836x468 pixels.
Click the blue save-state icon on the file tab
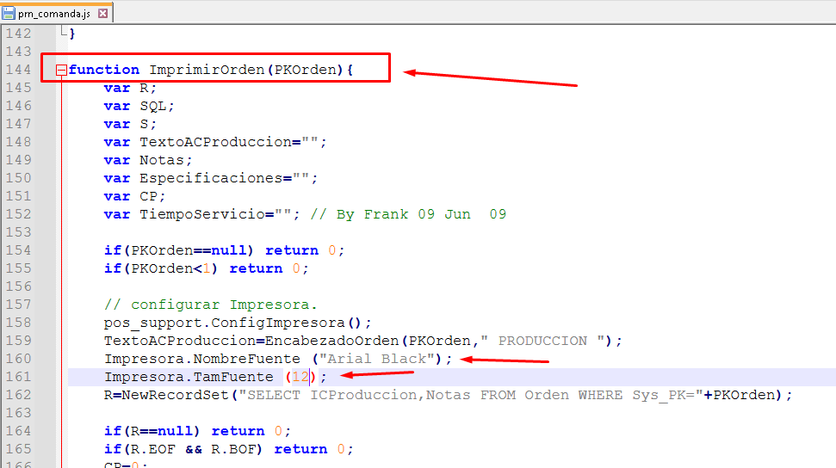click(9, 14)
